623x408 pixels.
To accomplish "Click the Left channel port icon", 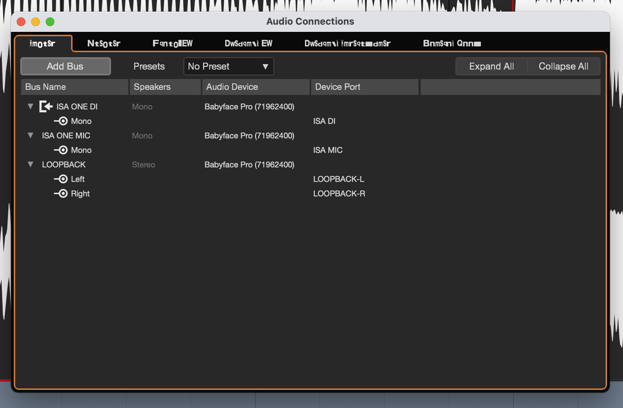I will point(61,179).
